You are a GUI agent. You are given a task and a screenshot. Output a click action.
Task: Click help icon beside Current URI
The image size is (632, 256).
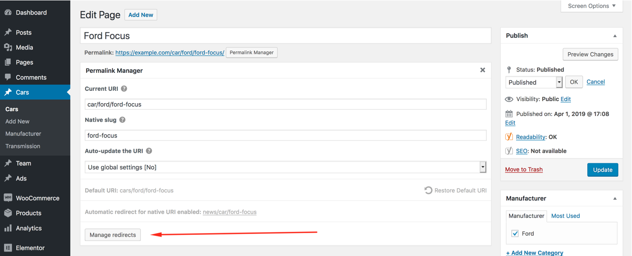[124, 89]
